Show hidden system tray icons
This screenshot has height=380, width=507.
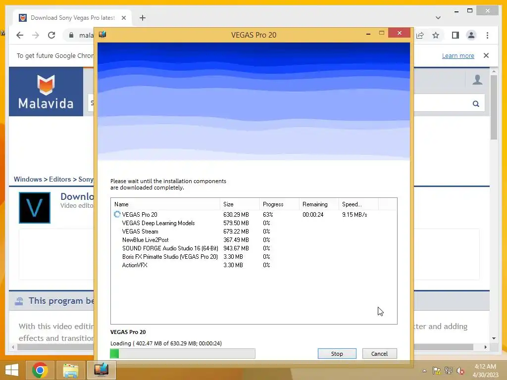coord(424,371)
